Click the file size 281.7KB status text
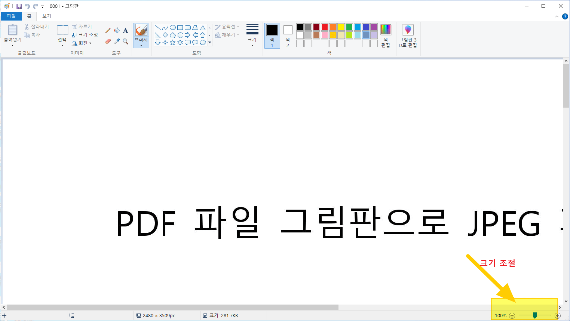Viewport: 570px width, 321px height. point(224,315)
